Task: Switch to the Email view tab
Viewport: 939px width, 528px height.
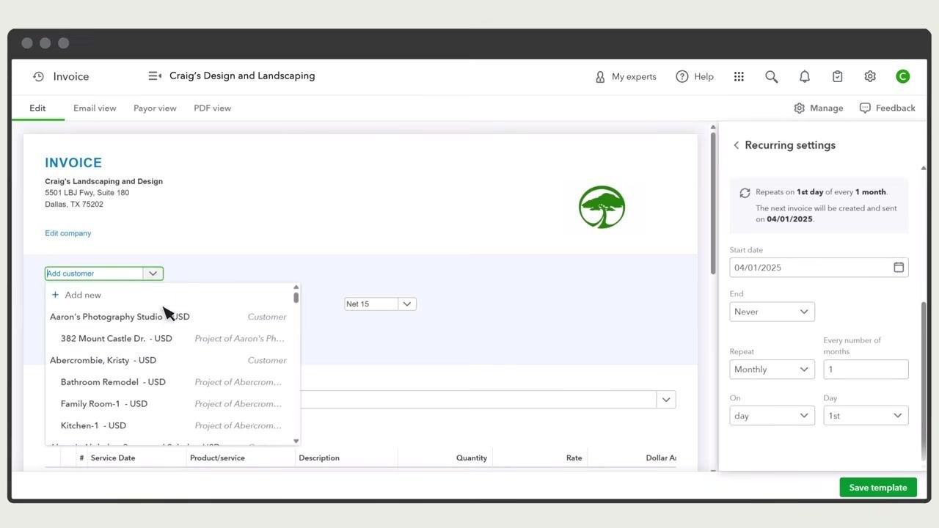Action: point(95,108)
